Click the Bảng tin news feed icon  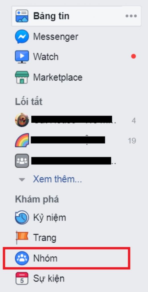click(x=22, y=16)
